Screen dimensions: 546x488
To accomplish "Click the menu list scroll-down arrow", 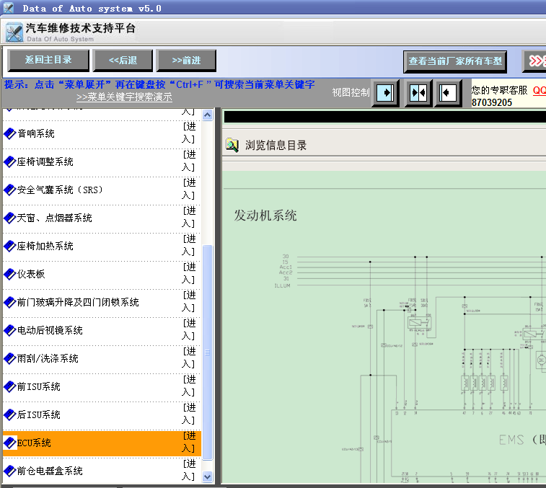I will [208, 477].
